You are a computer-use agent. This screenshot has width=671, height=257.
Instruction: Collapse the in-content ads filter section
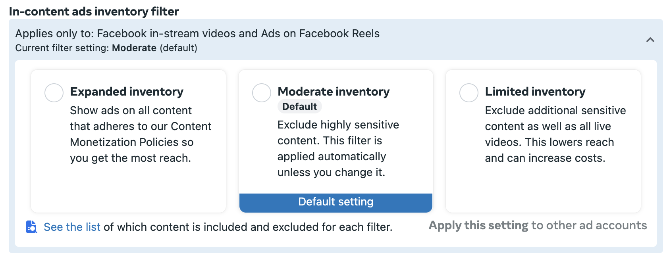click(650, 40)
